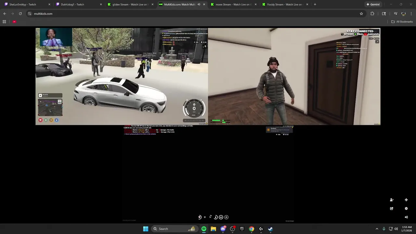Switch to Fosidy Stream tab

285,5
